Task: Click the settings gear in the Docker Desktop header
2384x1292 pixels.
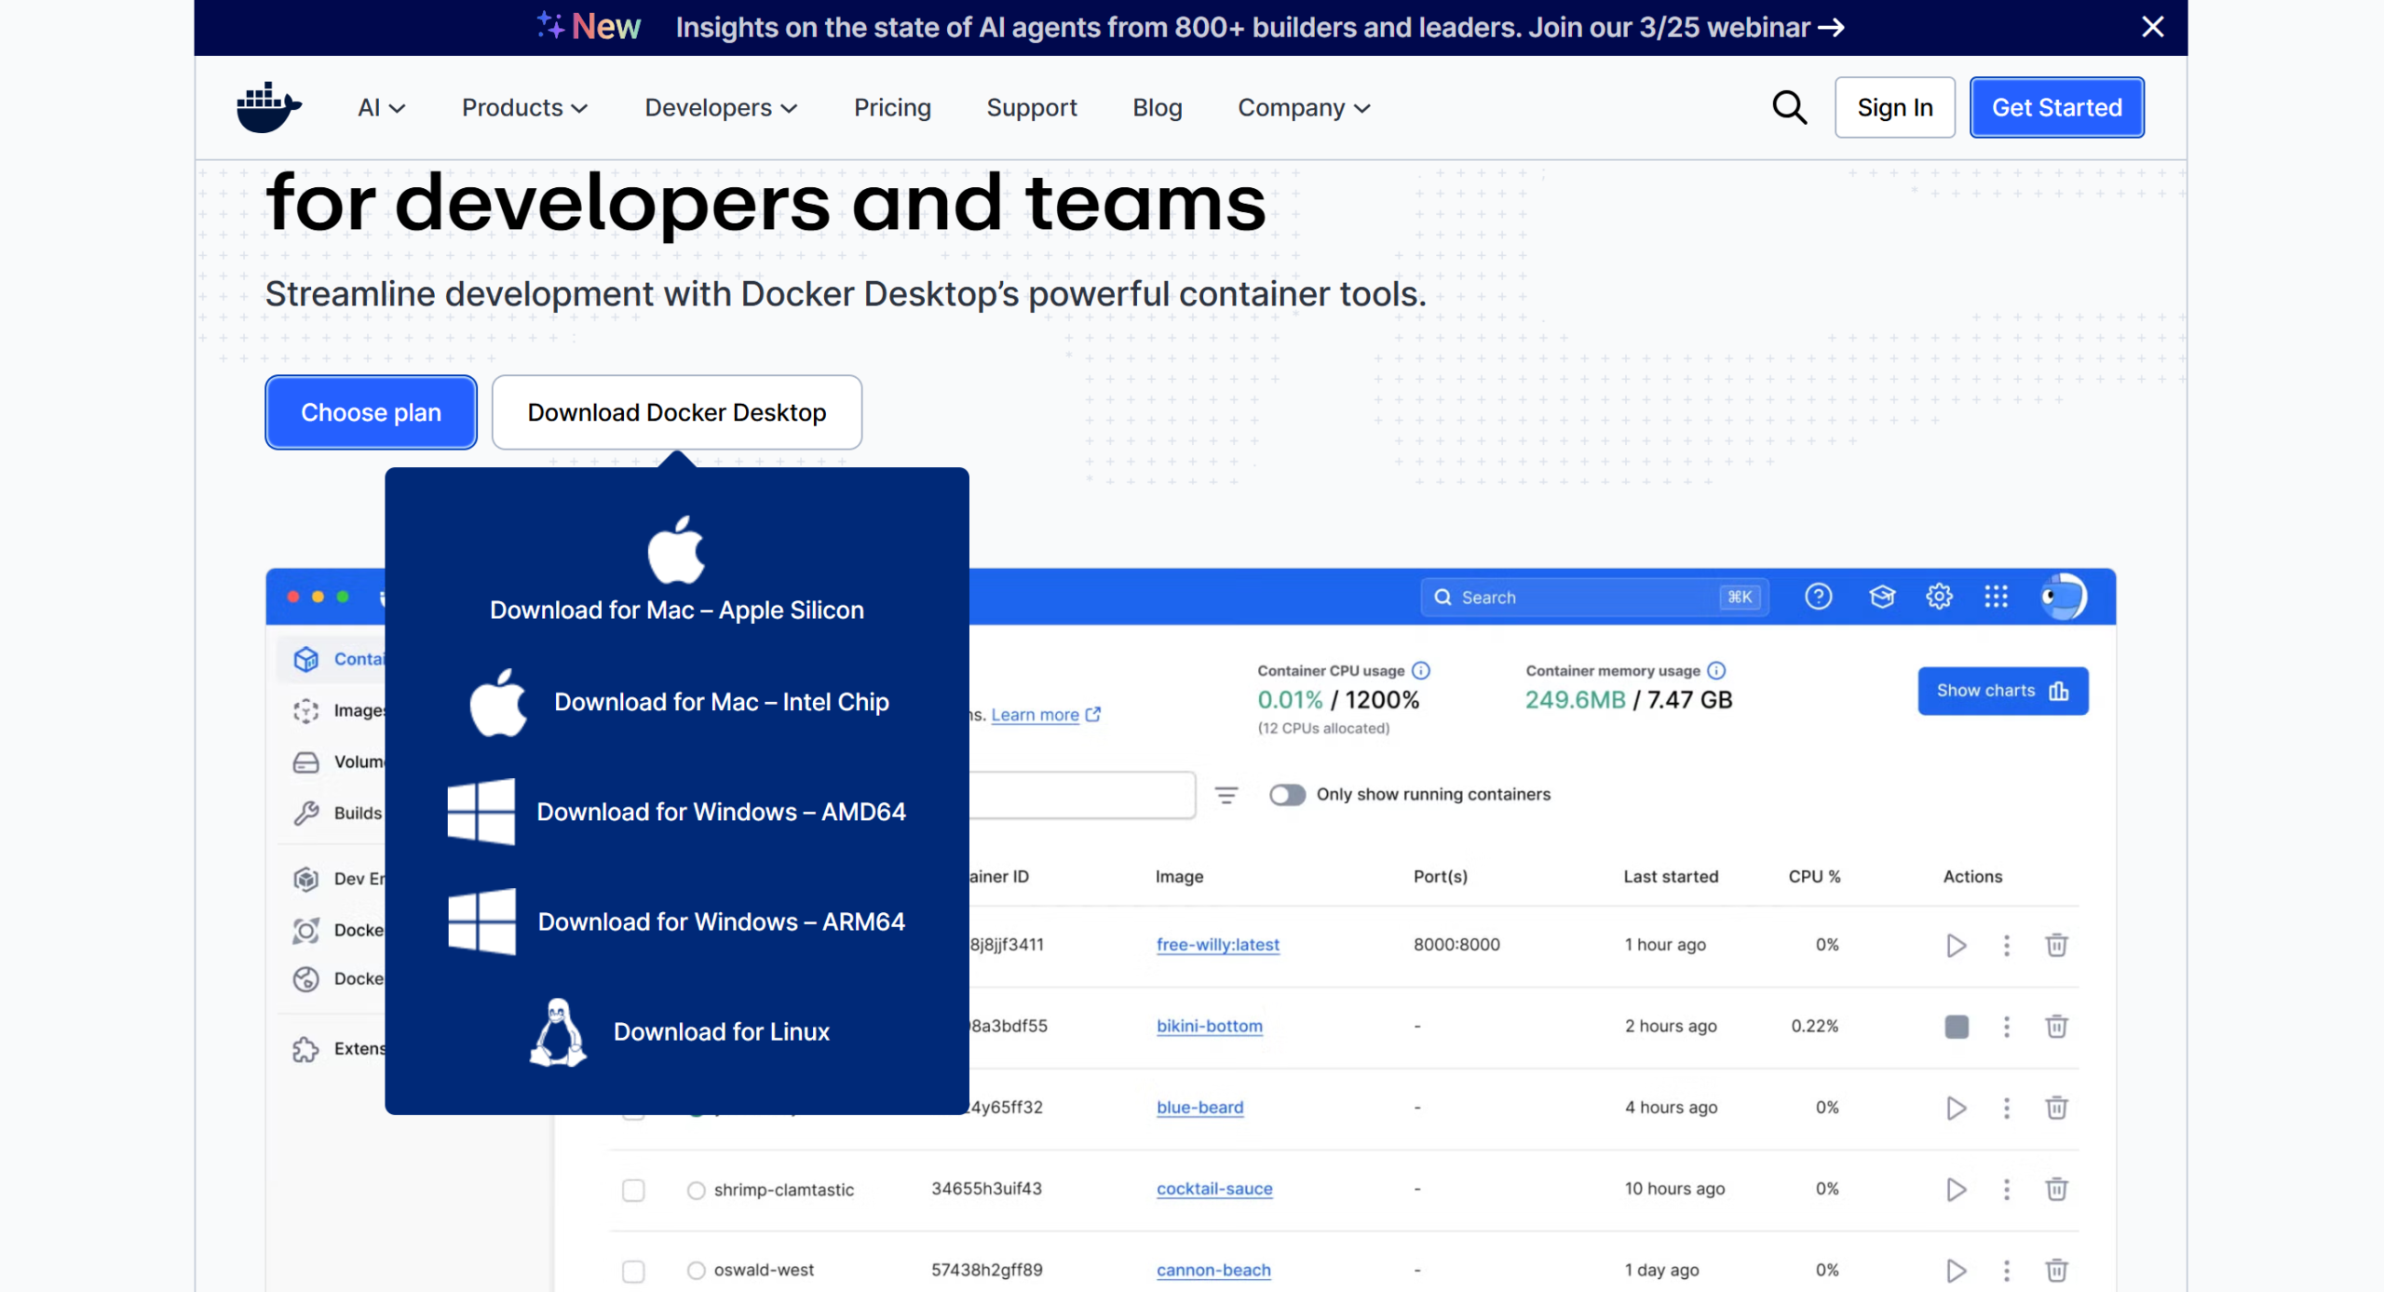Action: [x=1939, y=597]
